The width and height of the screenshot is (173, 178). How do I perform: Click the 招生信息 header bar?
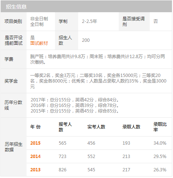tap(86, 6)
